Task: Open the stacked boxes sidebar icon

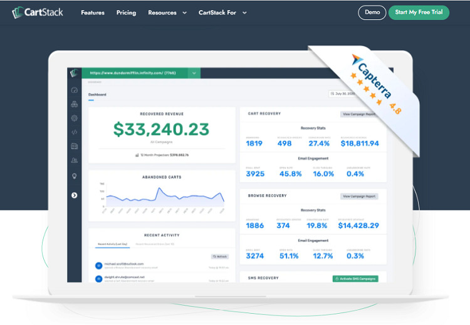Action: point(75,104)
